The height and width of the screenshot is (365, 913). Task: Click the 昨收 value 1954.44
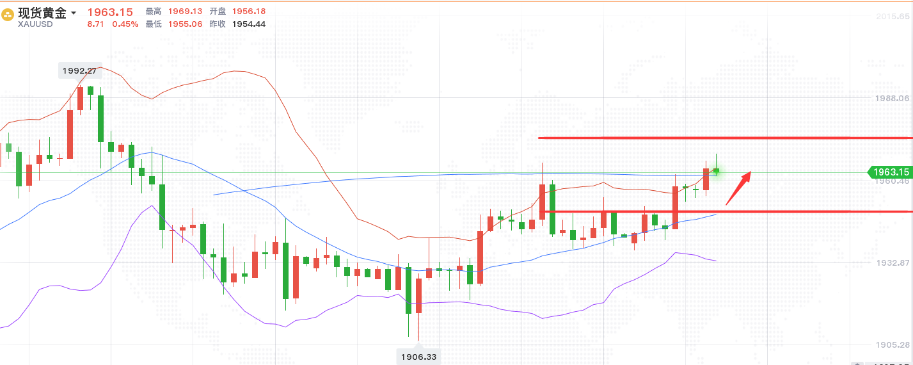249,24
